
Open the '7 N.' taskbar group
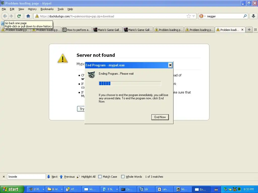tap(110, 189)
